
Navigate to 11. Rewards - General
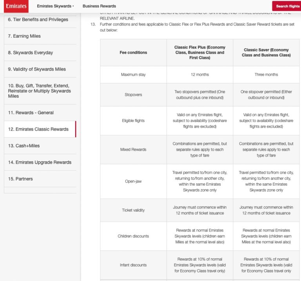click(31, 113)
